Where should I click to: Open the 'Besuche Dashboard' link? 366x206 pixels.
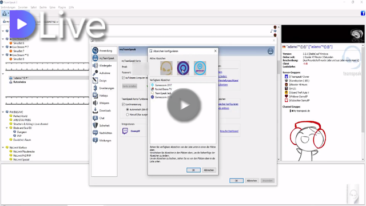pyautogui.click(x=229, y=131)
